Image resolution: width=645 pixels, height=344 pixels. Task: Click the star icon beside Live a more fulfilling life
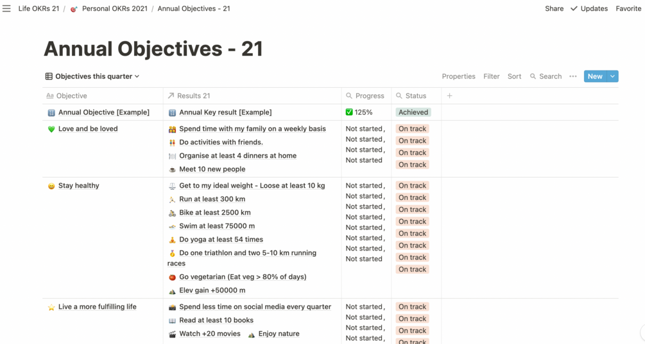pos(51,307)
